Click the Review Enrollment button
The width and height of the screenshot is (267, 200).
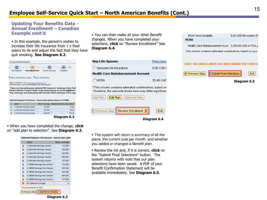(132, 111)
